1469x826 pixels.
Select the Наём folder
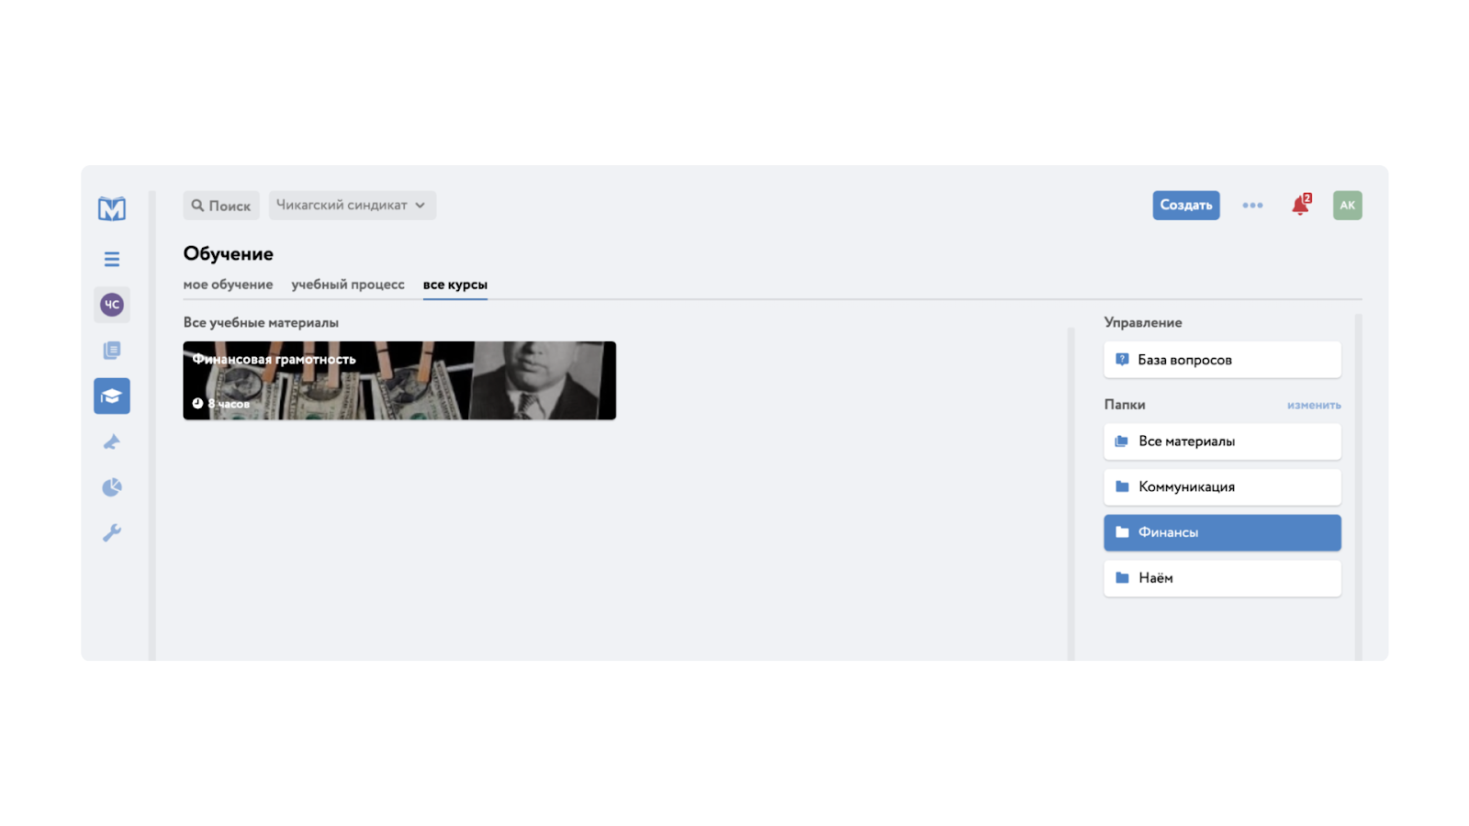pyautogui.click(x=1222, y=578)
